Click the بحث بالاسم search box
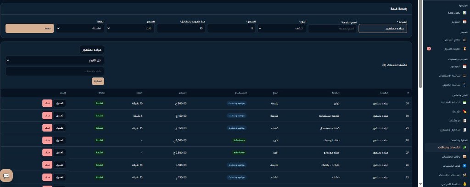The width and height of the screenshot is (470, 187). point(55,71)
